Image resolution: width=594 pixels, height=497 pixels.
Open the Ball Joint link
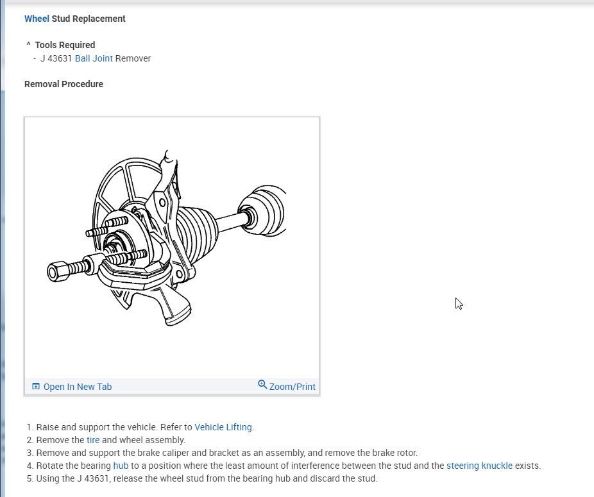(x=94, y=58)
